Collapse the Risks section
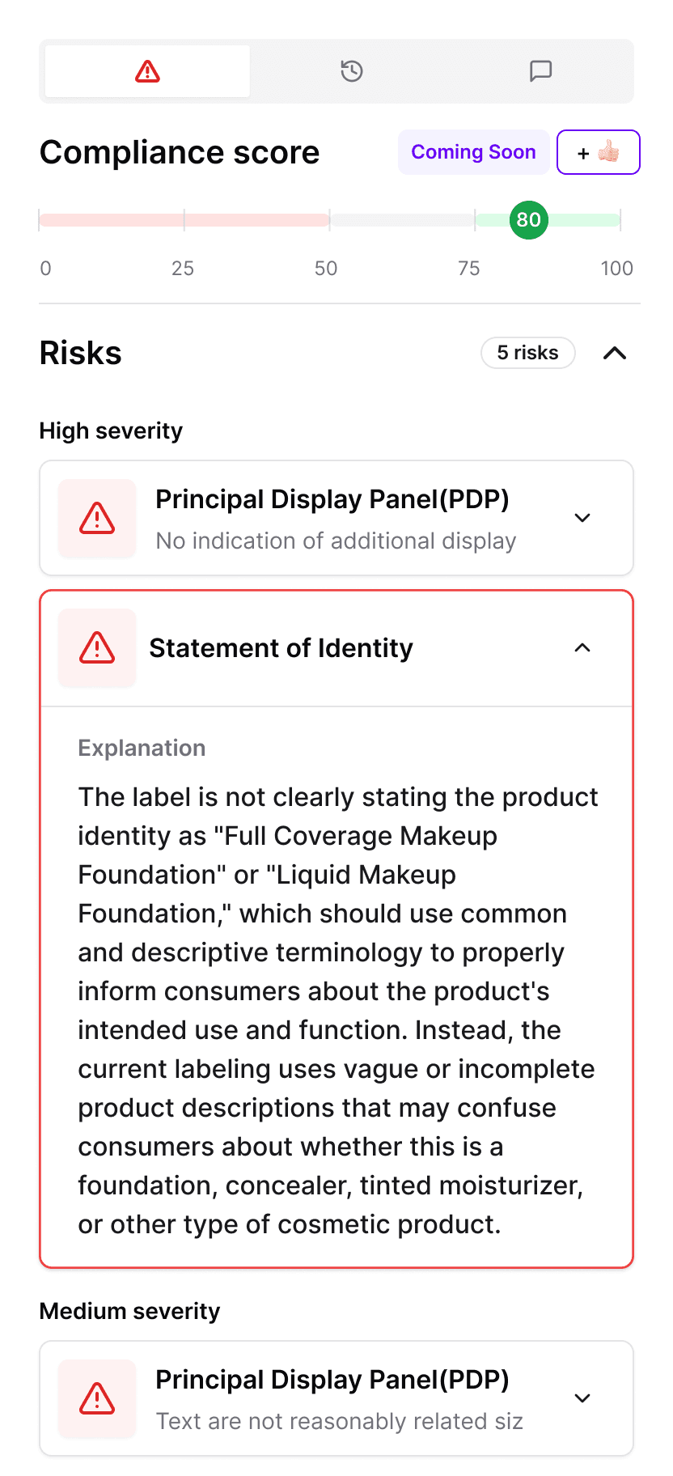673x1476 pixels. pyautogui.click(x=615, y=353)
